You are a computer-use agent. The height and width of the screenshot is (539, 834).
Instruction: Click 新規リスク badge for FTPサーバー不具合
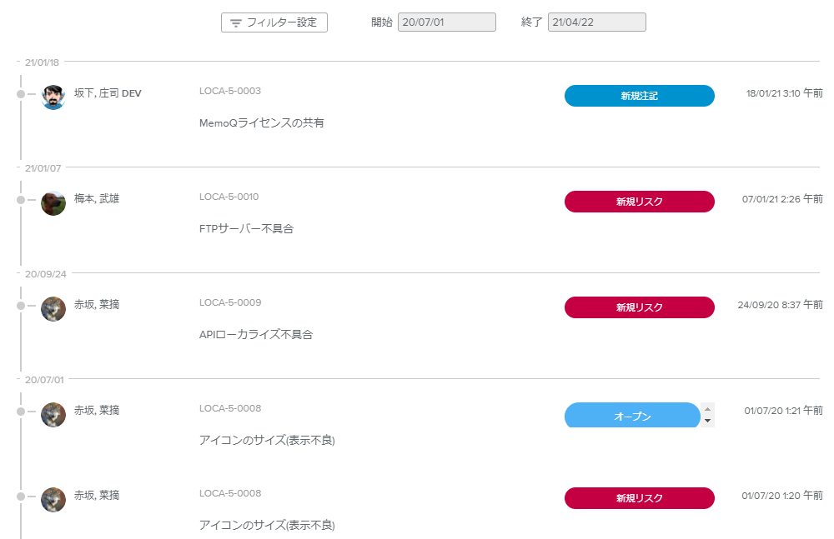click(639, 202)
